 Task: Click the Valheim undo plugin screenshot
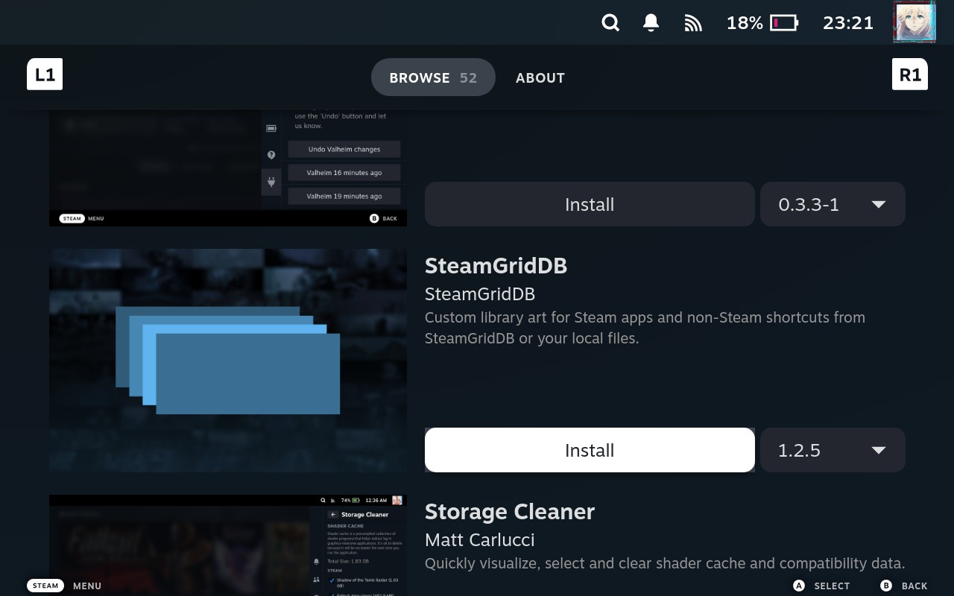pyautogui.click(x=228, y=168)
